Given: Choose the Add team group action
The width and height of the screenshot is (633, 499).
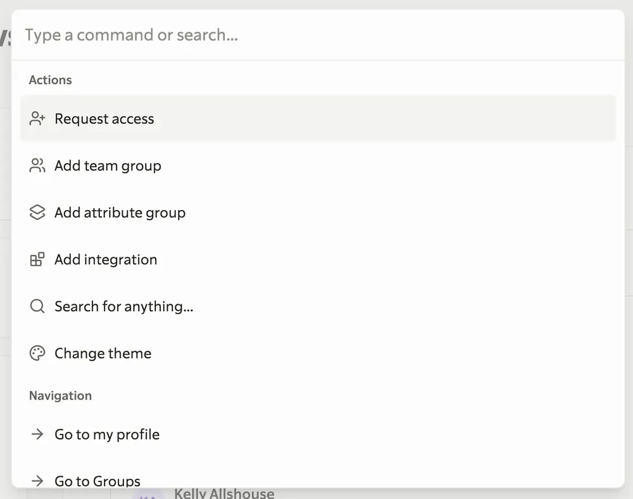Looking at the screenshot, I should (108, 166).
